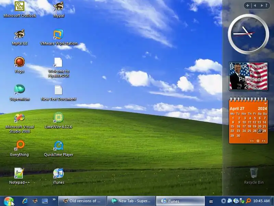Go to next month in calendar gadget

pyautogui.click(x=263, y=141)
